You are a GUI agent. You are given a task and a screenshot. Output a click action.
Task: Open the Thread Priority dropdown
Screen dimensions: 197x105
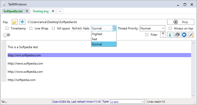click(152, 28)
